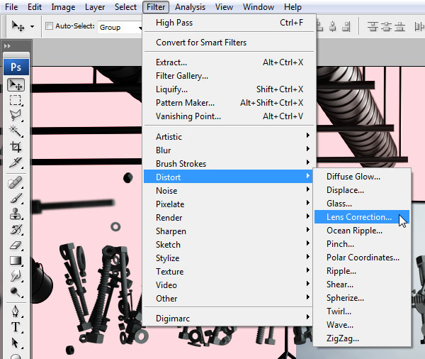
Task: Expand the Pixelate filter submenu
Action: tap(229, 204)
